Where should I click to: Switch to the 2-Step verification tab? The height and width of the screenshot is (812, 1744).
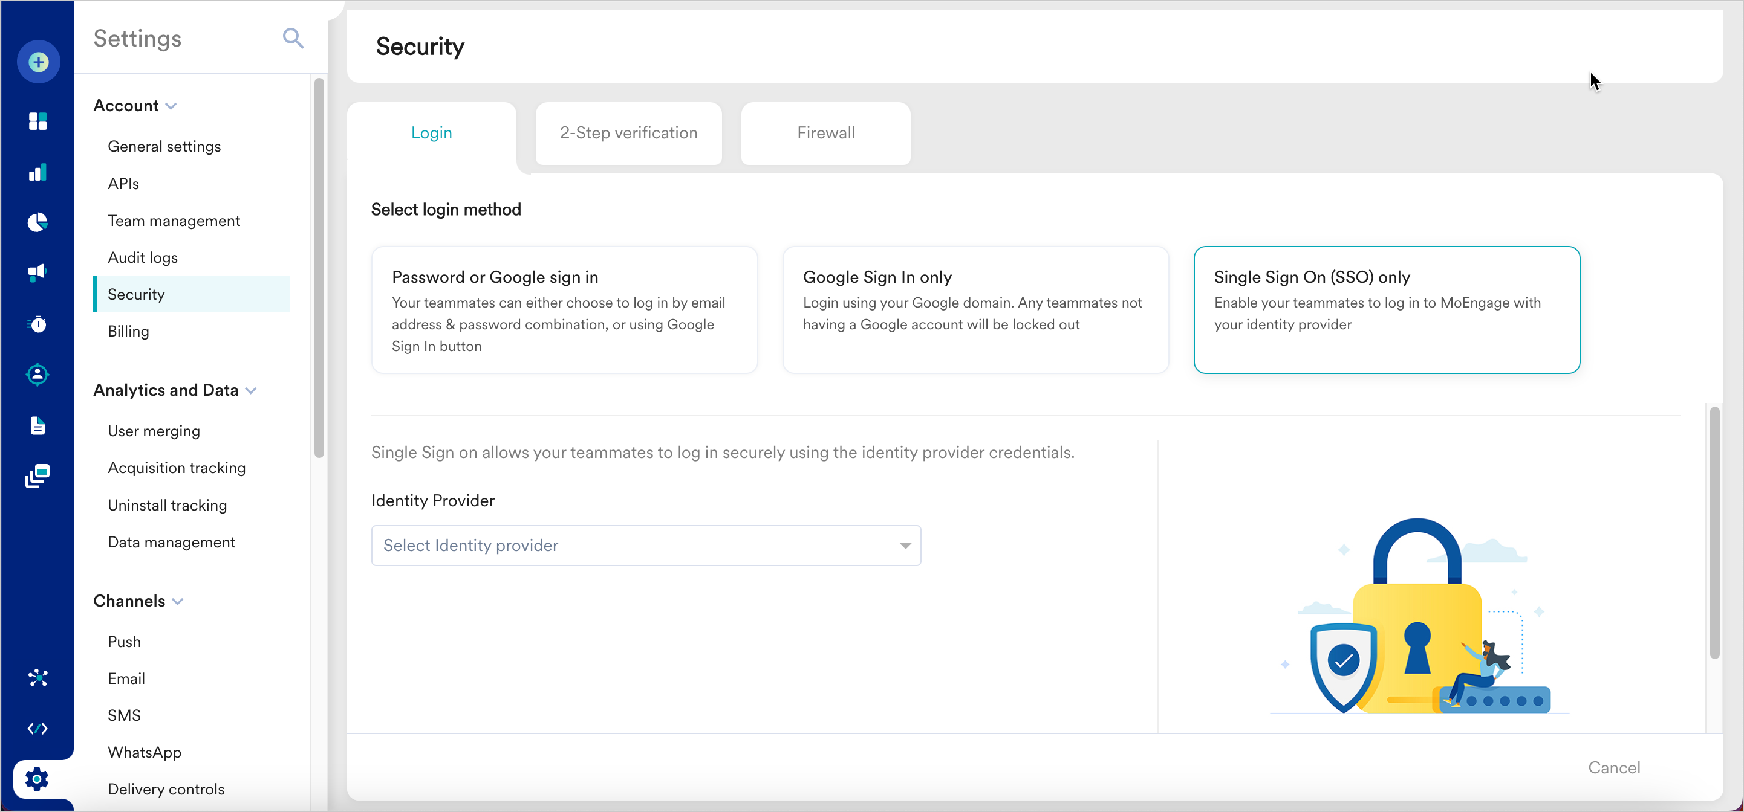(628, 133)
